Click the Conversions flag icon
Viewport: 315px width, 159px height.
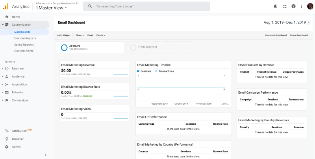(7, 100)
